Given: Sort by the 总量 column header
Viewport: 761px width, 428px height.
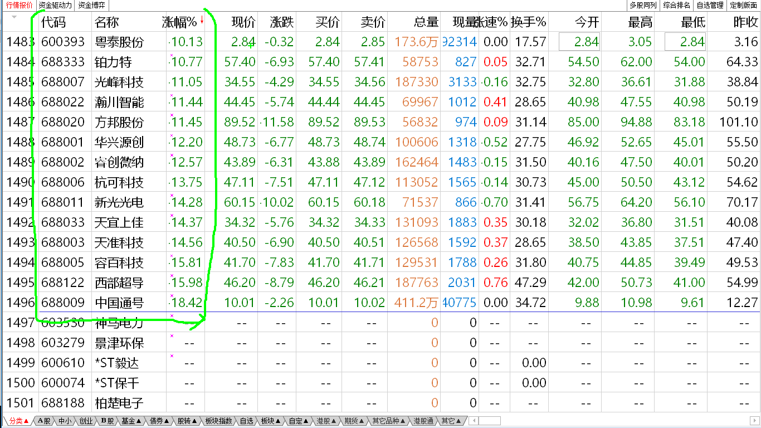Looking at the screenshot, I should [x=426, y=22].
